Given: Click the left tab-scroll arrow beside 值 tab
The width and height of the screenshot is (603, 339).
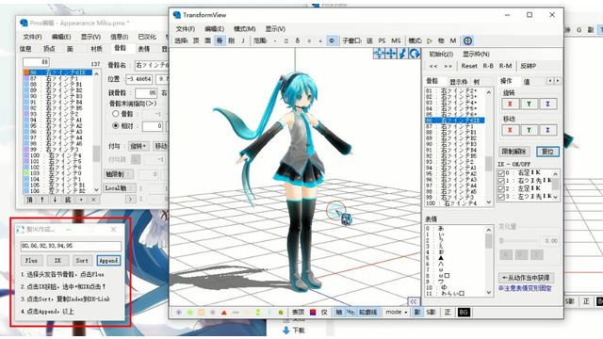Looking at the screenshot, I should point(550,81).
